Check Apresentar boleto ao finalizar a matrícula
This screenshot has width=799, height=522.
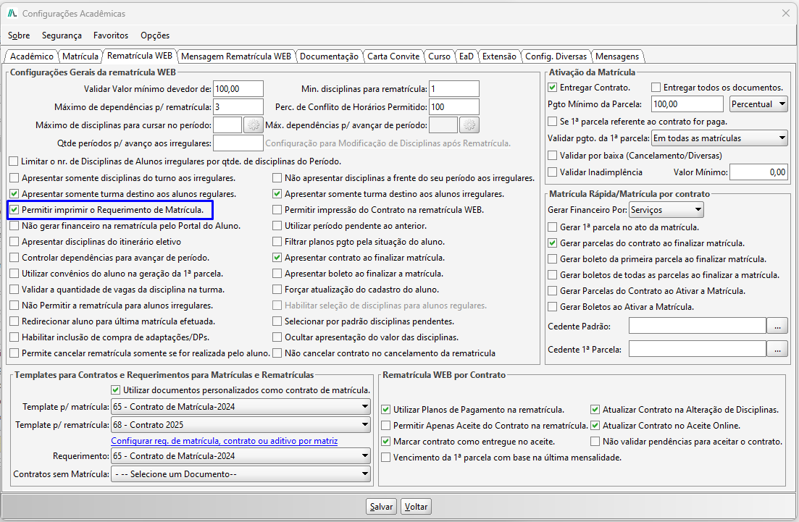[x=277, y=274]
